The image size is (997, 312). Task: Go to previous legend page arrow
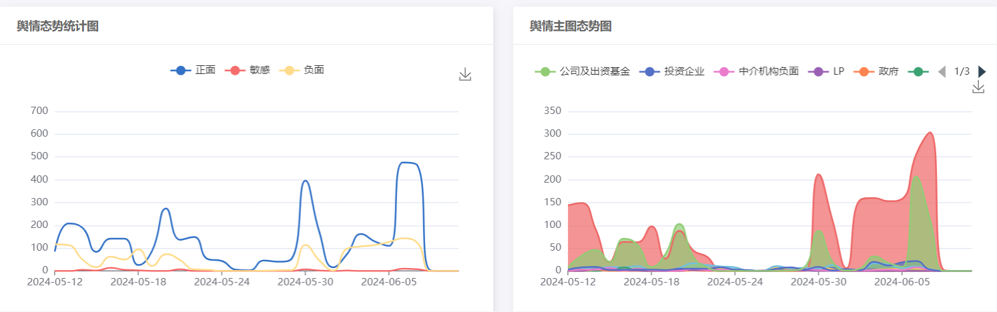(x=942, y=71)
